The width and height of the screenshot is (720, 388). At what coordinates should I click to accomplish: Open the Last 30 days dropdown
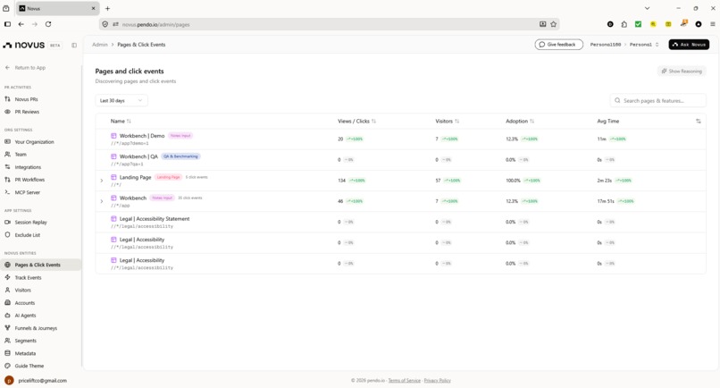tap(121, 101)
